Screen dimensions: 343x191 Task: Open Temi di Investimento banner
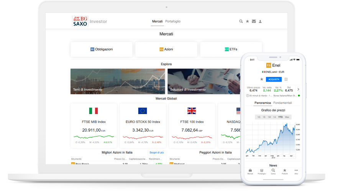click(x=118, y=81)
